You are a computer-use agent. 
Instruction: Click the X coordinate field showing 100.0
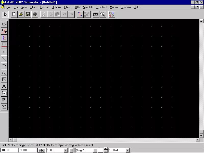[x=9, y=150]
